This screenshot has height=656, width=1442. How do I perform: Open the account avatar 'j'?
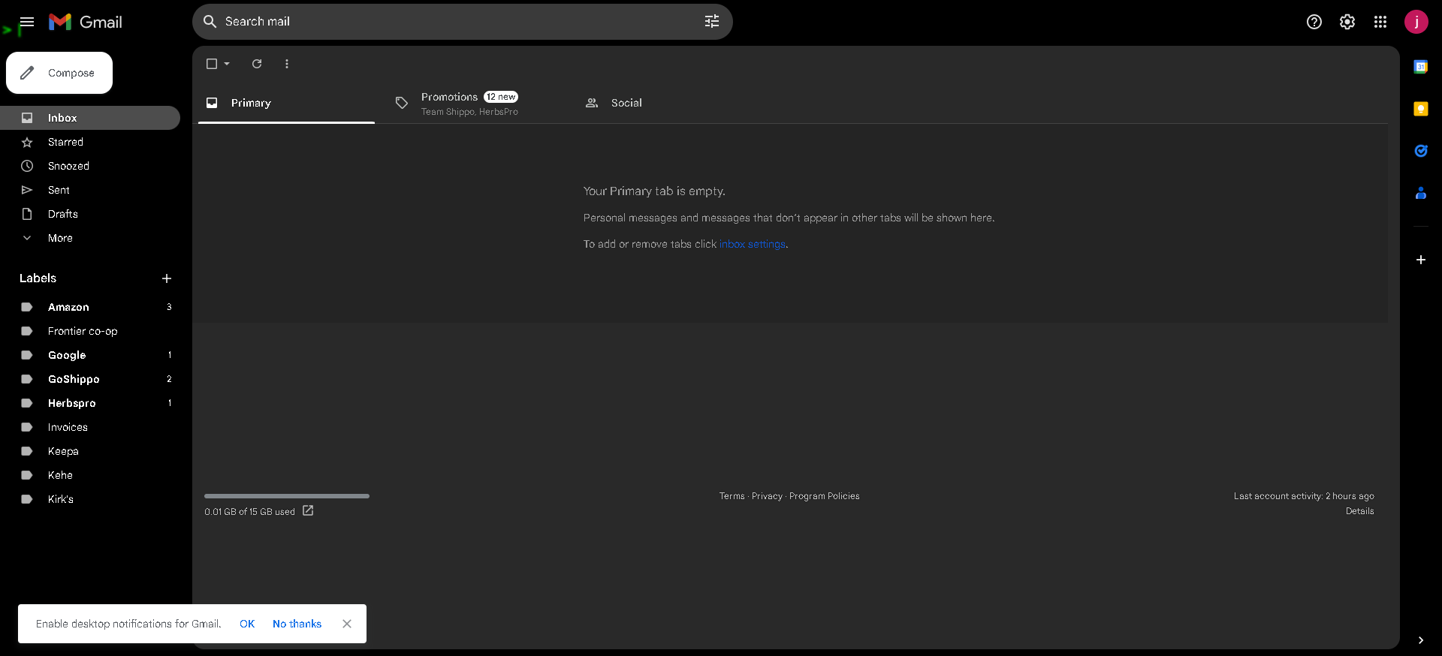coord(1416,22)
